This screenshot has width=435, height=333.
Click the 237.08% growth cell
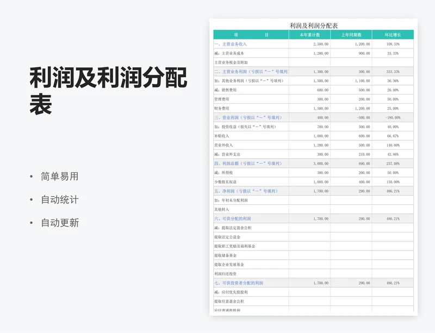[392, 164]
